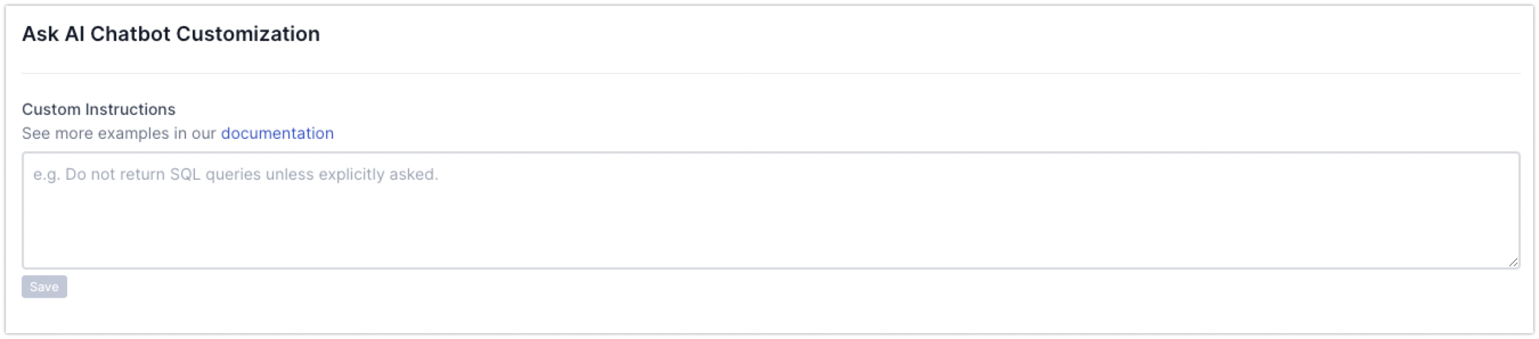Viewport: 1539px width, 339px height.
Task: Click the word 'Instructions' in the field label
Action: click(x=130, y=110)
